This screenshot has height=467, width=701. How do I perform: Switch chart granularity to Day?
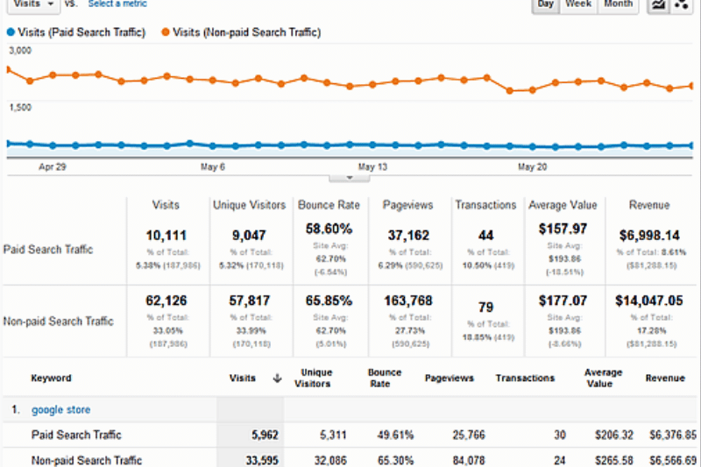click(x=545, y=5)
